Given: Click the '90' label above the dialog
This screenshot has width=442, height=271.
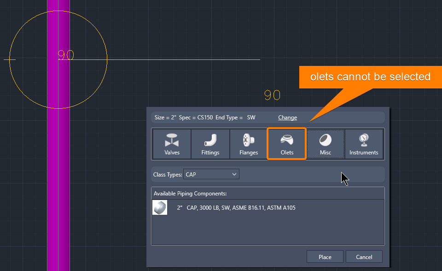Looking at the screenshot, I should point(272,95).
